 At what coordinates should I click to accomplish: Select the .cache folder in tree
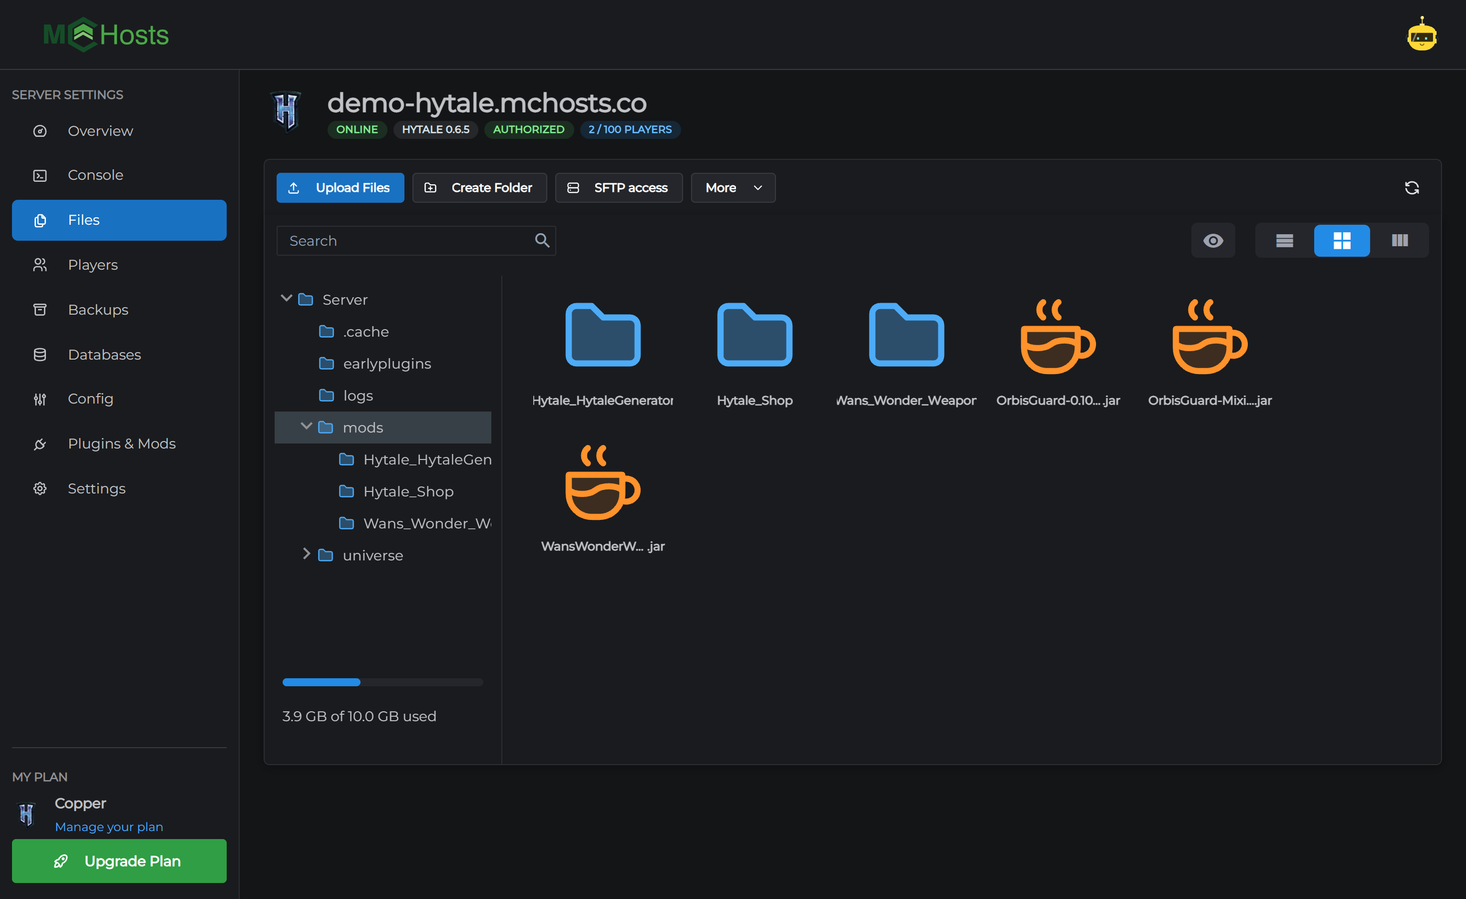383,332
